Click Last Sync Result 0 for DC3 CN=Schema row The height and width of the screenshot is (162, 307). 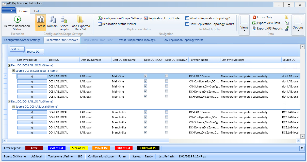coord(32,86)
